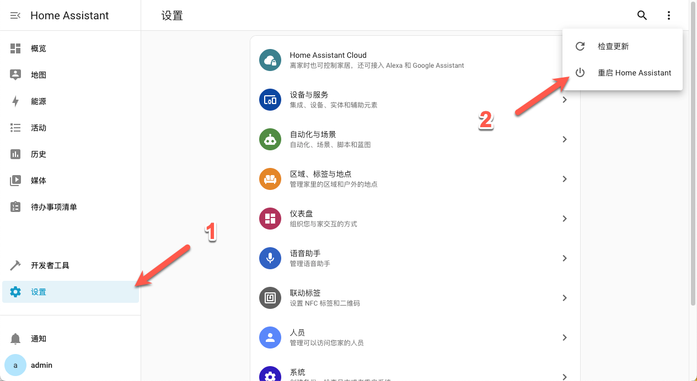The width and height of the screenshot is (697, 381).
Task: Open the search icon in the top bar
Action: (642, 15)
